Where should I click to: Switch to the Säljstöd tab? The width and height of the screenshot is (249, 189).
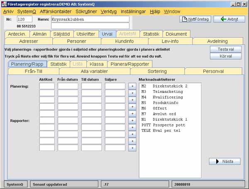pos(61,34)
